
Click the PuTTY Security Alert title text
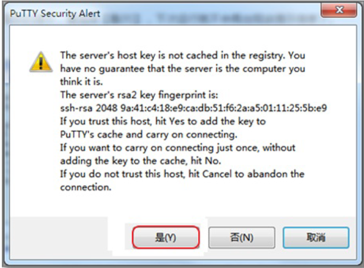(x=55, y=13)
